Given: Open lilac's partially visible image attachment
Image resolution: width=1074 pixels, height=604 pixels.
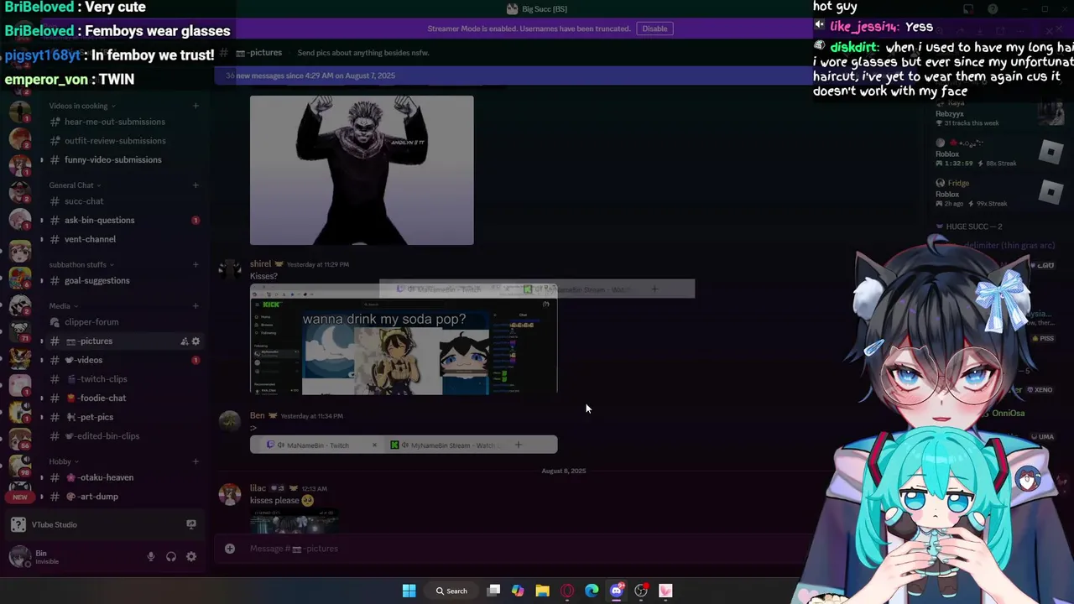Looking at the screenshot, I should [295, 523].
